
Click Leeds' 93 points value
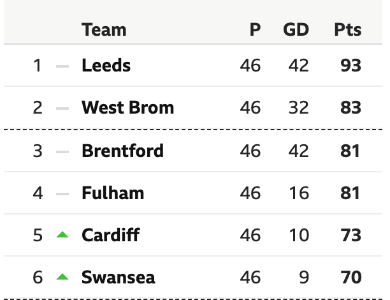(x=350, y=65)
